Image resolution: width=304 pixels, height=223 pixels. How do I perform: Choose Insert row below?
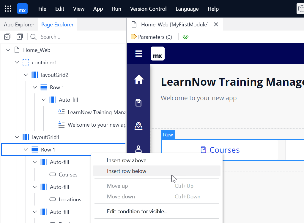point(157,171)
